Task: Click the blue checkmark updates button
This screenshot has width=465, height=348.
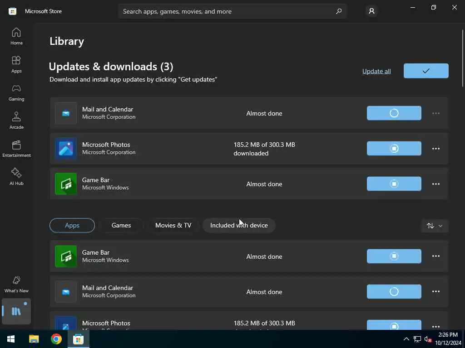Action: (x=426, y=71)
